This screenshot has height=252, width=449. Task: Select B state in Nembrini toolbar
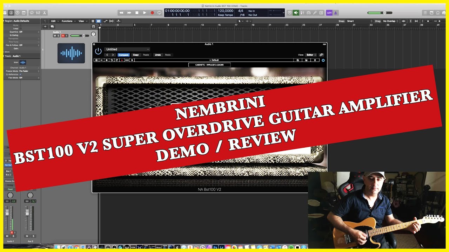pyautogui.click(x=132, y=60)
